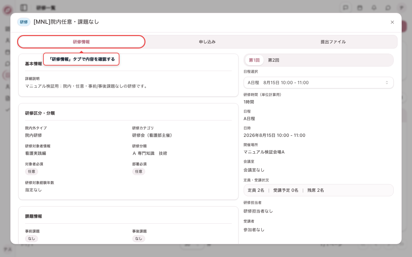The image size is (412, 257).
Task: Click the app logo in background sidebar
Action: (7, 10)
